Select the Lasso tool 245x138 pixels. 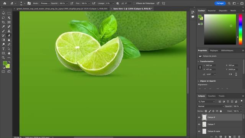[3, 18]
